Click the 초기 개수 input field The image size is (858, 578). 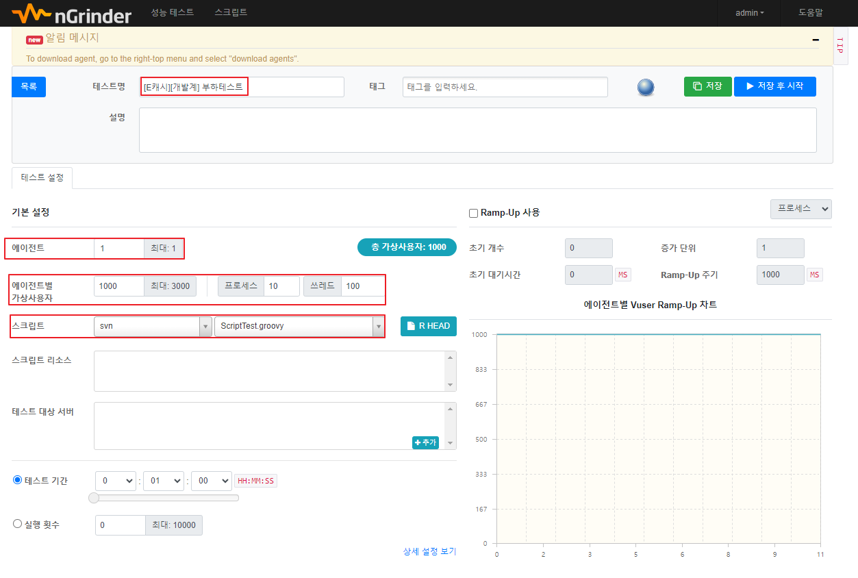(589, 248)
